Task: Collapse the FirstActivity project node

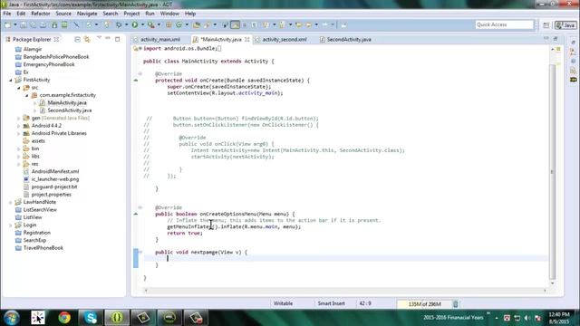Action: pyautogui.click(x=10, y=80)
